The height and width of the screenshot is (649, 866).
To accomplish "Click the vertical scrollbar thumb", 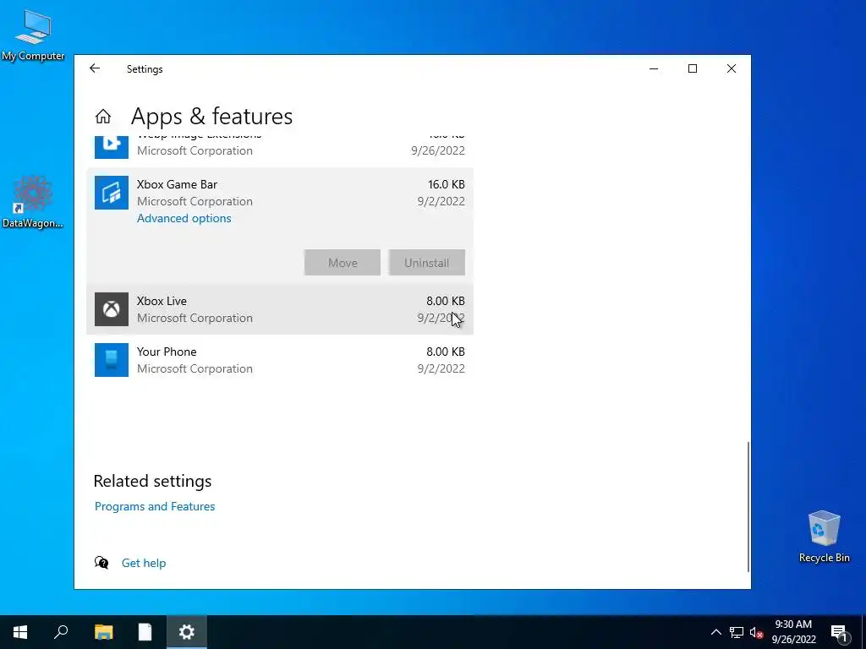I will [x=748, y=507].
